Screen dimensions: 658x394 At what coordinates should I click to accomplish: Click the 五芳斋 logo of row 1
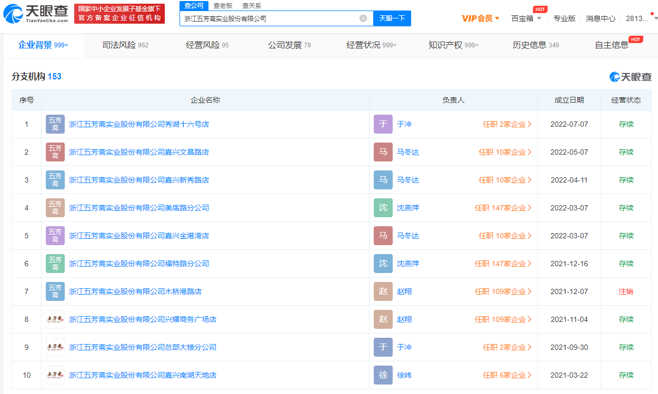[55, 124]
